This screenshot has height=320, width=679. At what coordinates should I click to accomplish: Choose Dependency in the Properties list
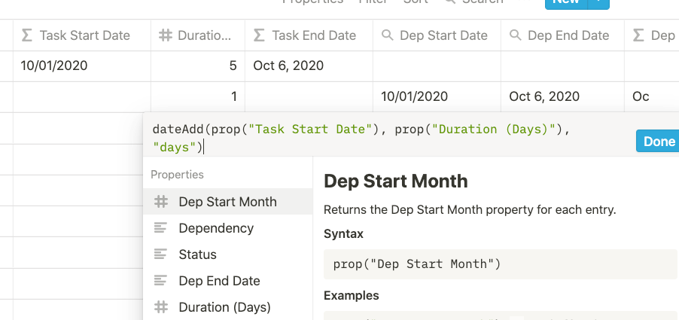216,228
